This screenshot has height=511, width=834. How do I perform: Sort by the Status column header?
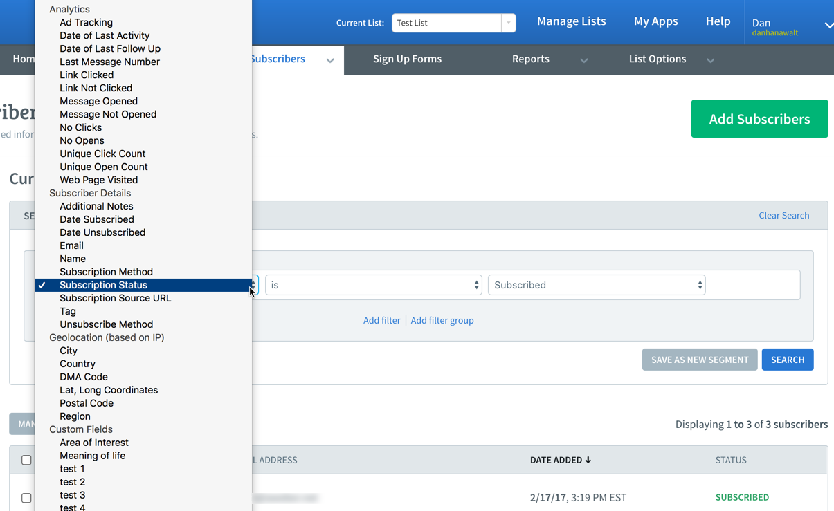(x=731, y=460)
